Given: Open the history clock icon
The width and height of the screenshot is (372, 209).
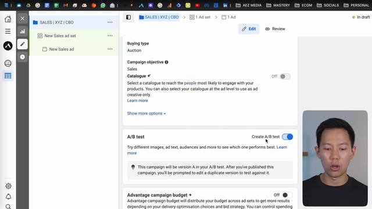Looking at the screenshot, I should point(23,57).
